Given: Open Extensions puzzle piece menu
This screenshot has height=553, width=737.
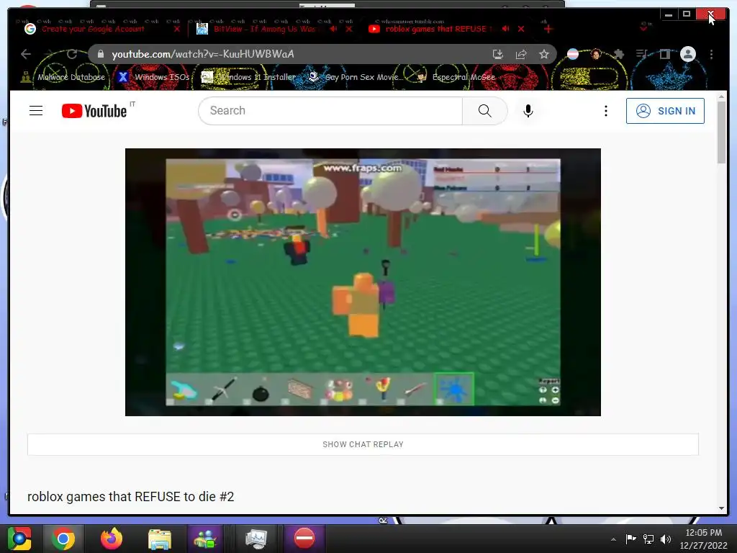Looking at the screenshot, I should tap(618, 54).
